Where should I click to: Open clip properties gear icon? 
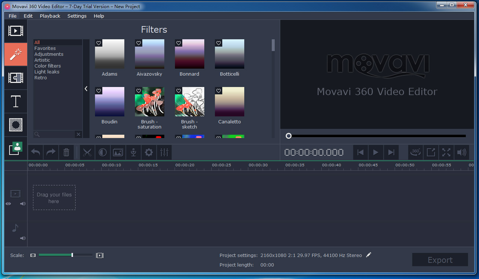tap(149, 152)
